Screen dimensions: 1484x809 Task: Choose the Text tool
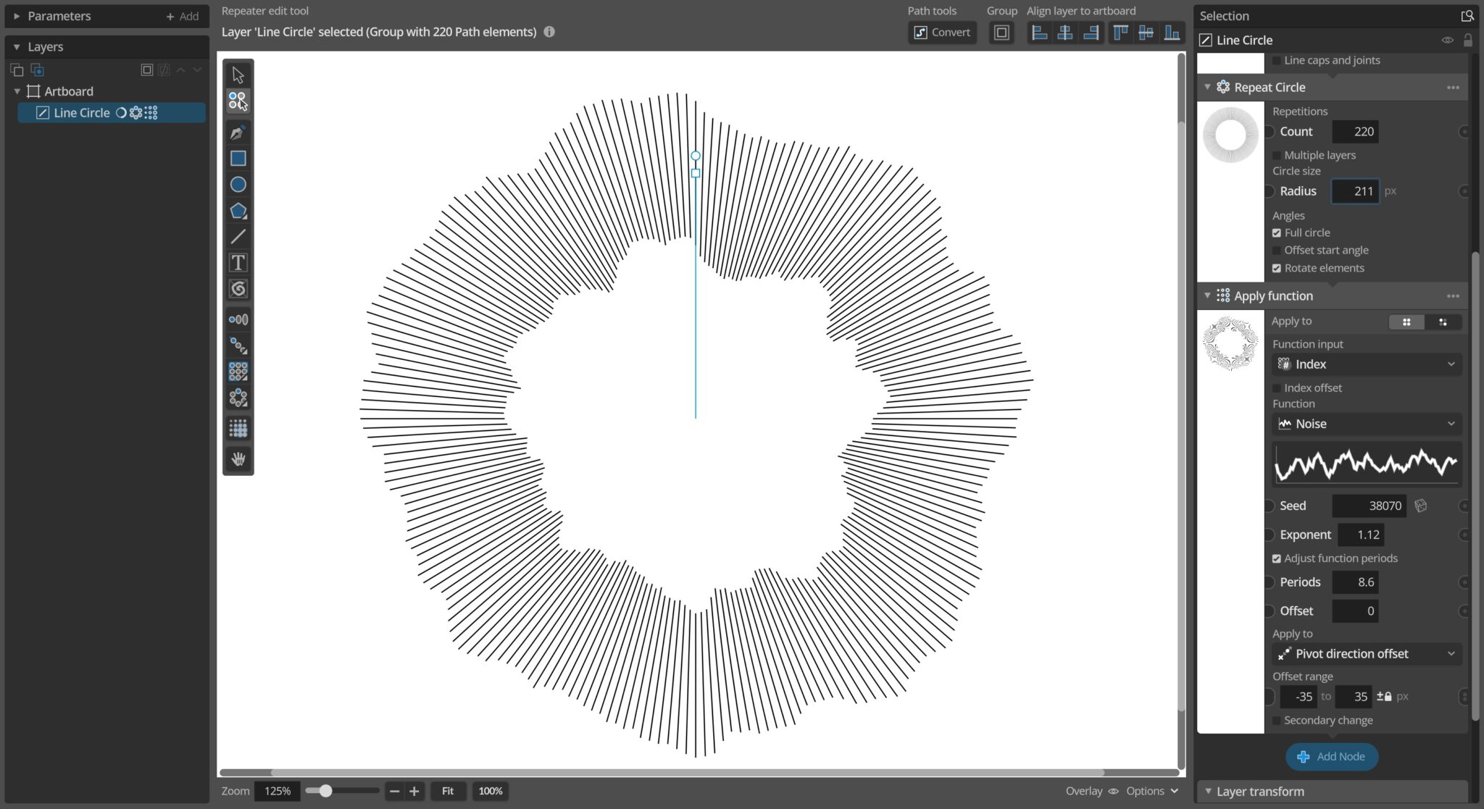coord(238,262)
